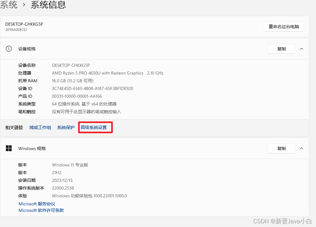Select the Windows 11 专业版 value
The width and height of the screenshot is (316, 227).
[70, 165]
